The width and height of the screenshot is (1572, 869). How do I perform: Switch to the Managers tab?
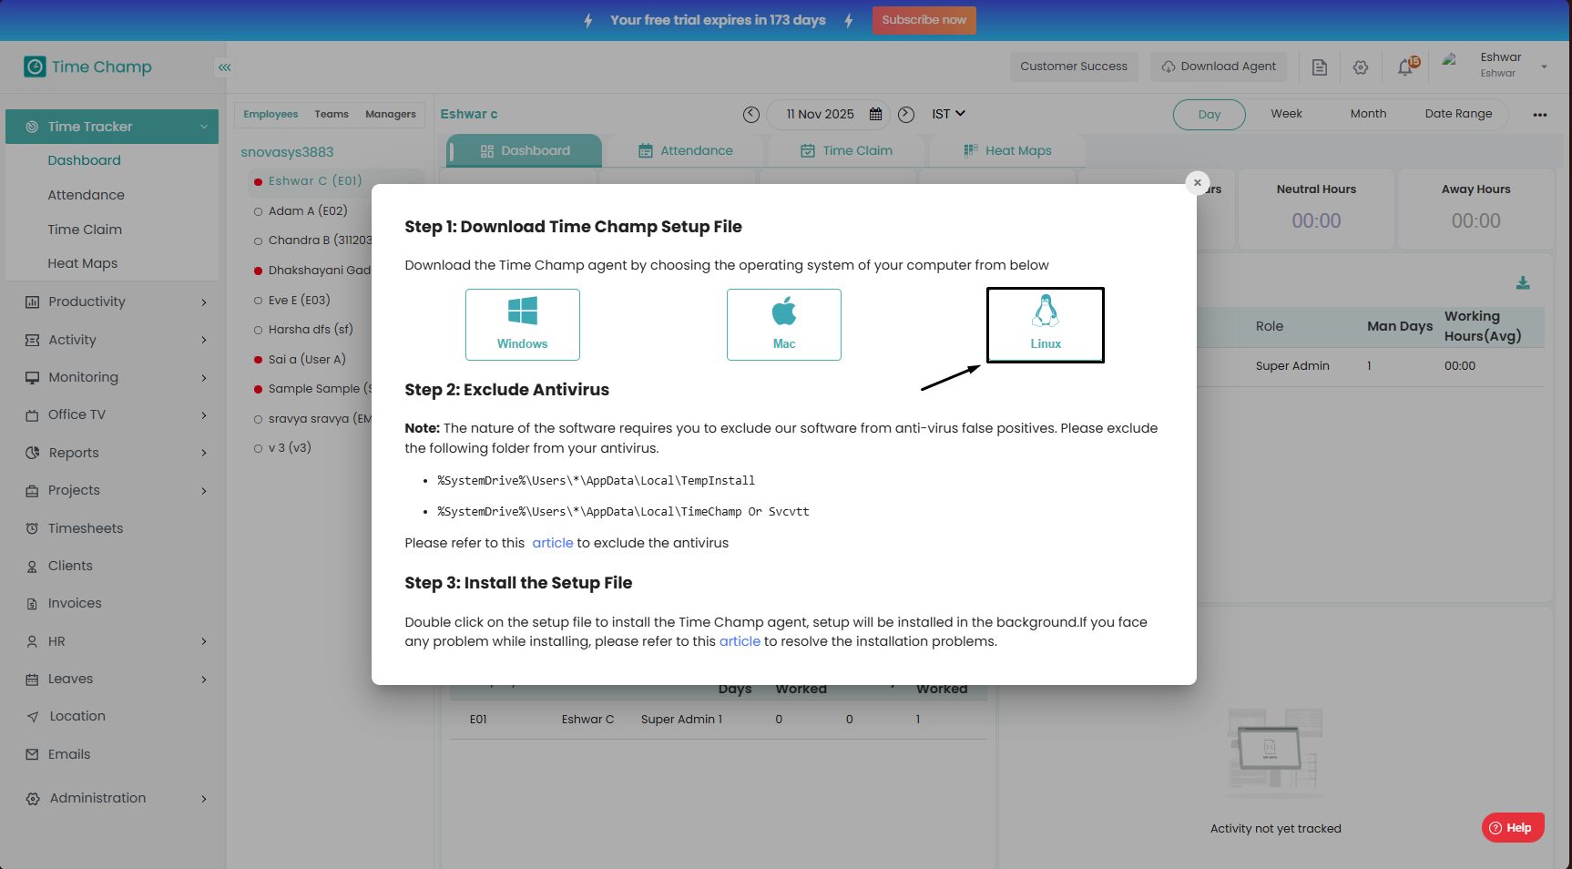[391, 115]
